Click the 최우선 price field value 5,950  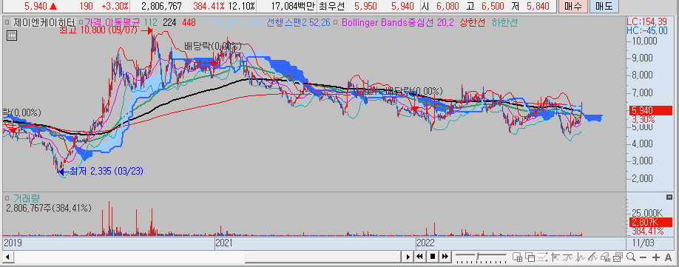(365, 6)
